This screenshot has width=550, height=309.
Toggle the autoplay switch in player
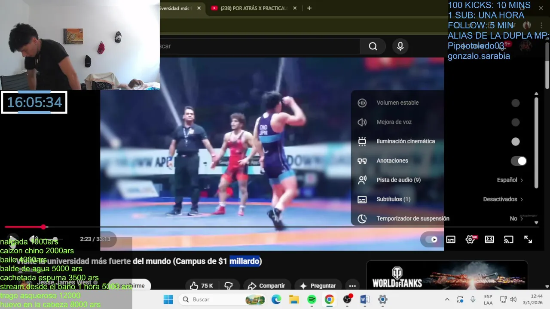tap(431, 239)
